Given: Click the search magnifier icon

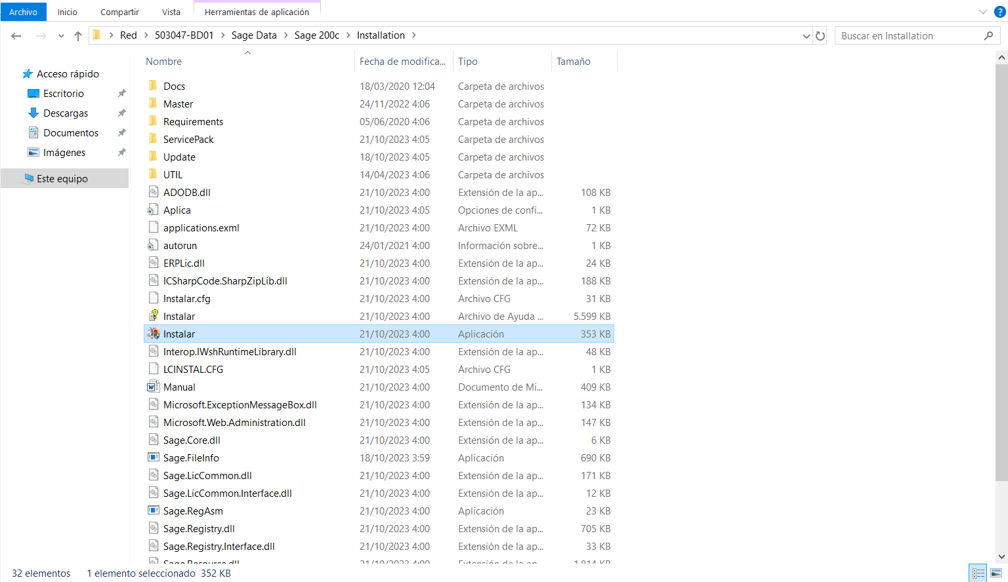Looking at the screenshot, I should [x=988, y=36].
